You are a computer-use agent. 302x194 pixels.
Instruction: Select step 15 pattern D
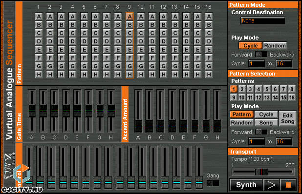[197, 41]
